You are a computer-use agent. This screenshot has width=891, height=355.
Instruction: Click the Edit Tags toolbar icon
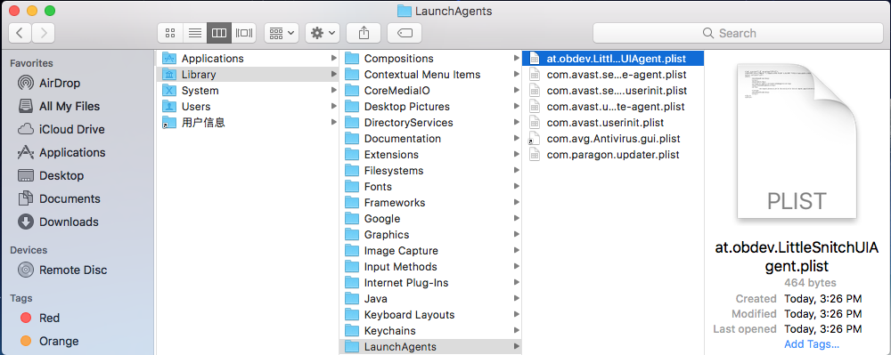pos(405,33)
